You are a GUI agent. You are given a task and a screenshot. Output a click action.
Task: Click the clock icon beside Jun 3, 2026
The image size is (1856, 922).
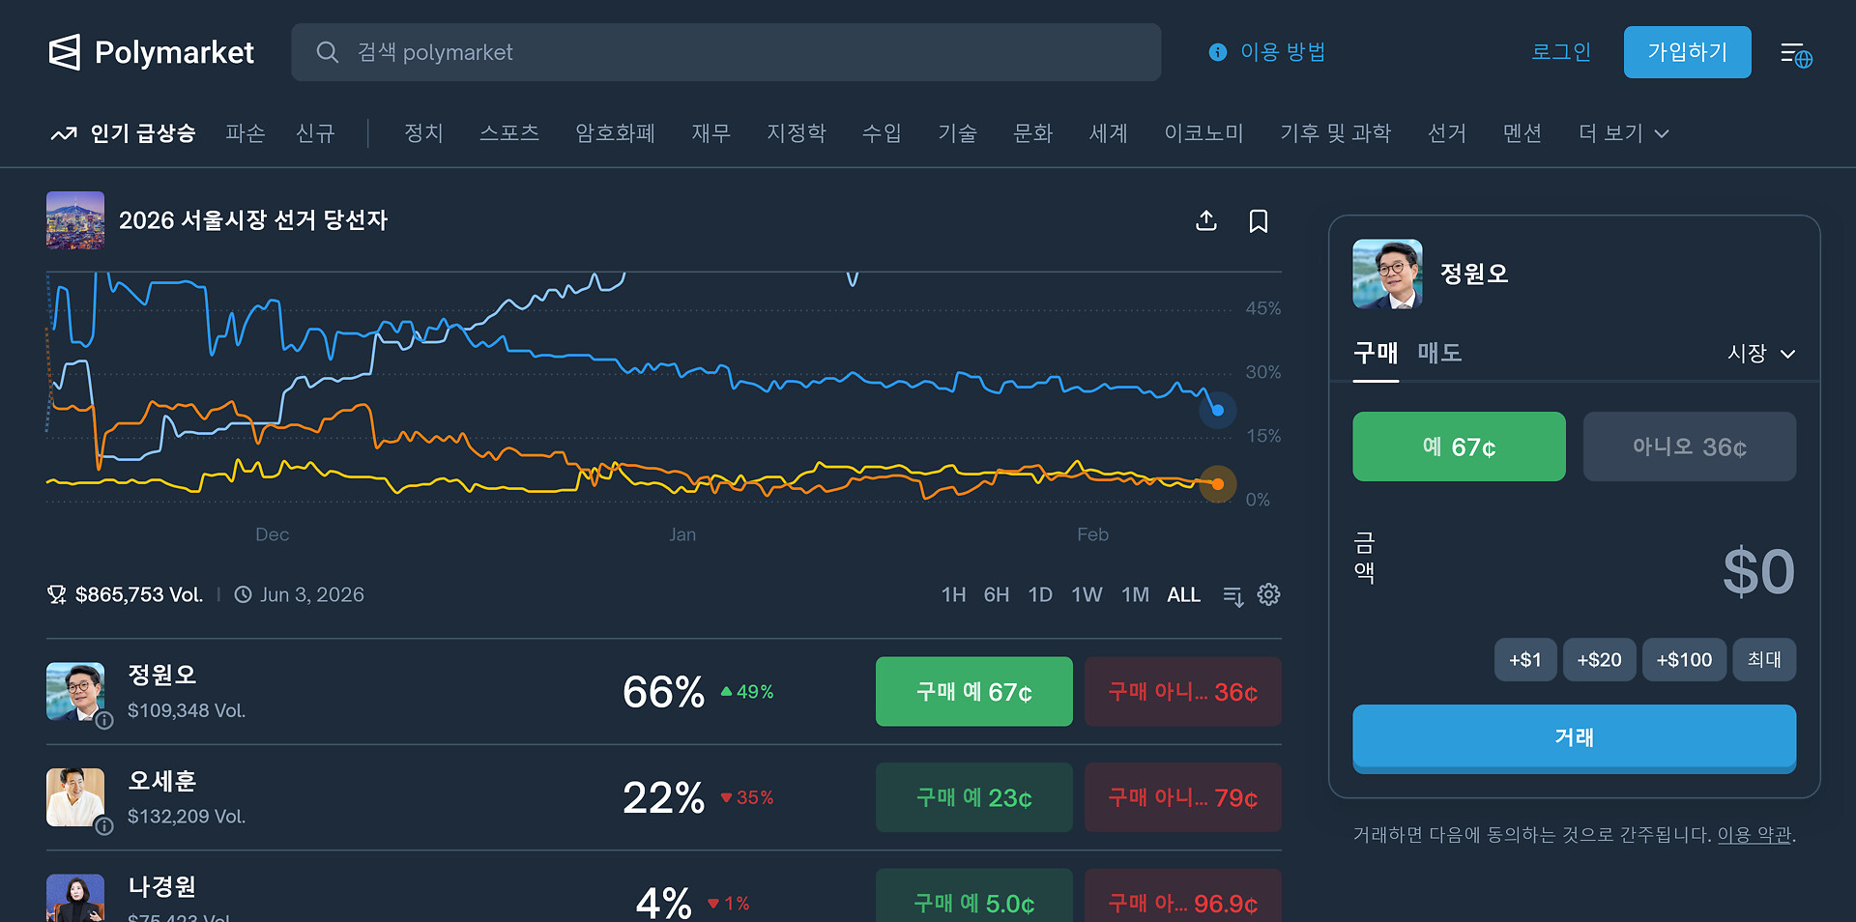(x=244, y=594)
